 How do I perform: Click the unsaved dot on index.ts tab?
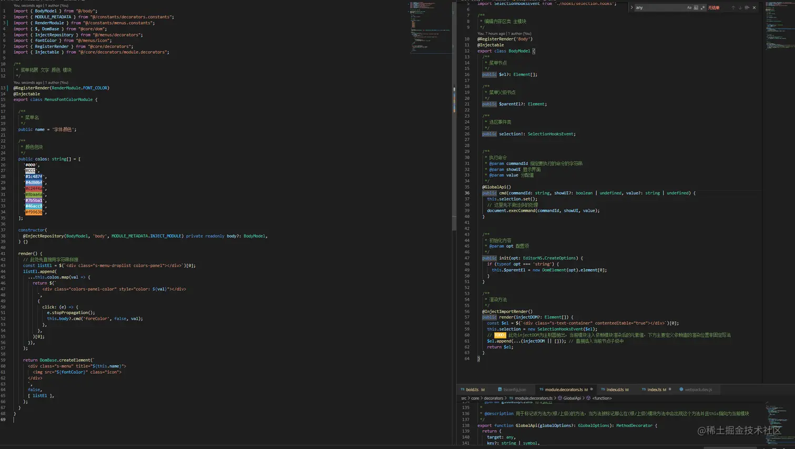click(x=670, y=390)
